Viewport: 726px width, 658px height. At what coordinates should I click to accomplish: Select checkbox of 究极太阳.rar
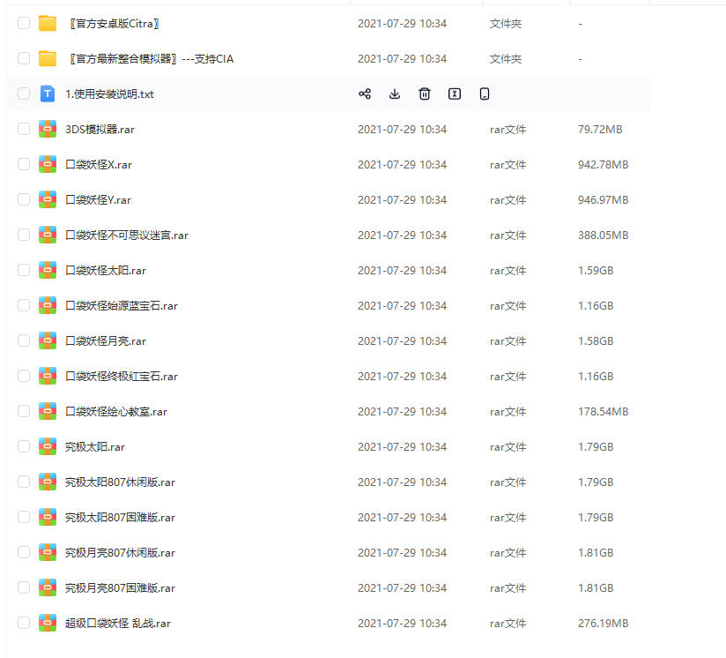(24, 446)
